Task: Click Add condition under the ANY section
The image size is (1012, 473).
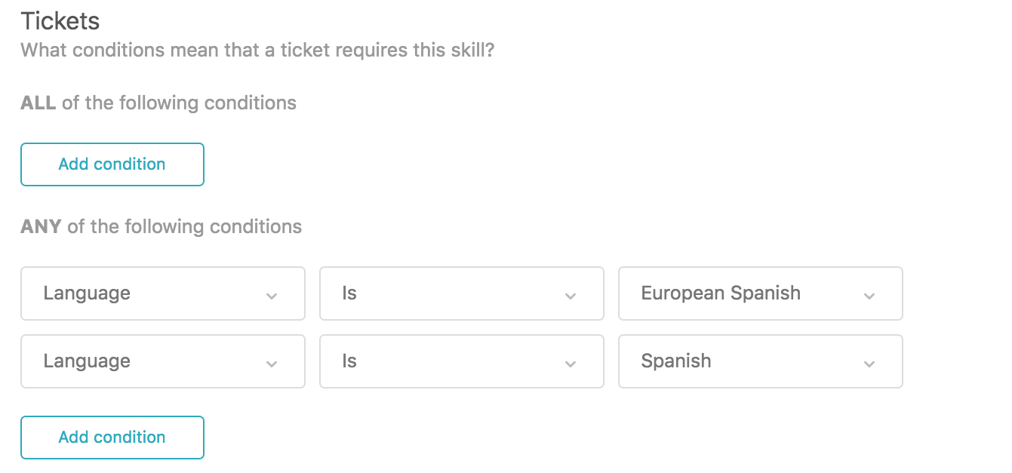Action: [112, 437]
